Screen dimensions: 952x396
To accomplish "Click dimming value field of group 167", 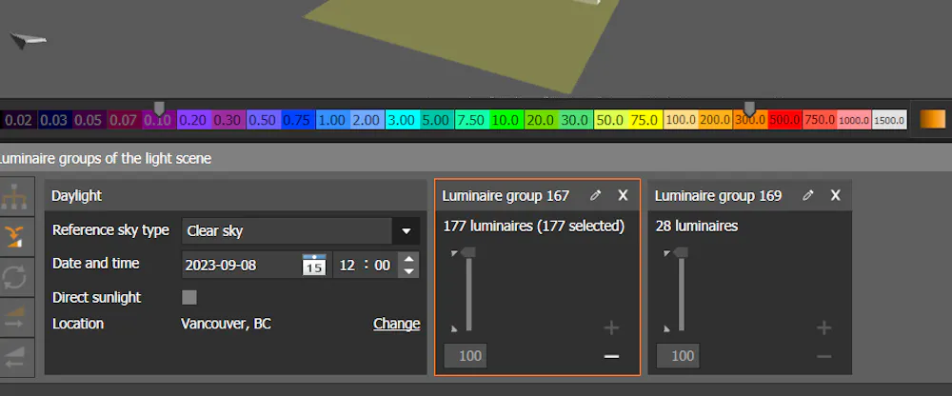I will pos(466,356).
